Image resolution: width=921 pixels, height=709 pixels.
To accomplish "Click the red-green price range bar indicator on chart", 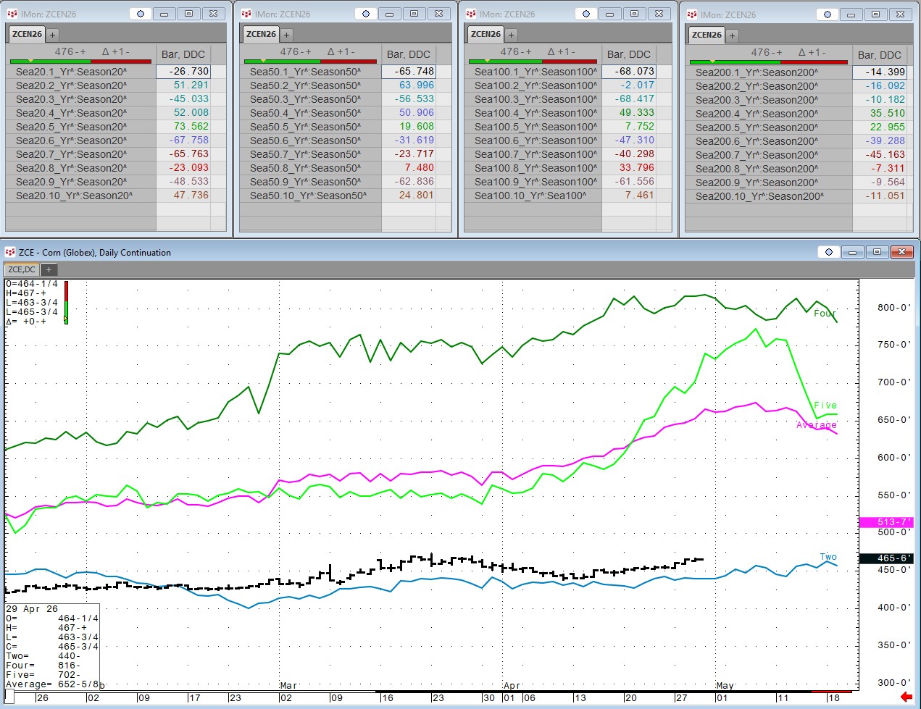I will pos(66,303).
